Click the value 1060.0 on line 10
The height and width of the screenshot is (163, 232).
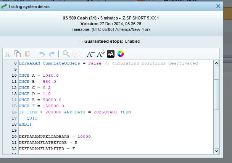[51, 76]
